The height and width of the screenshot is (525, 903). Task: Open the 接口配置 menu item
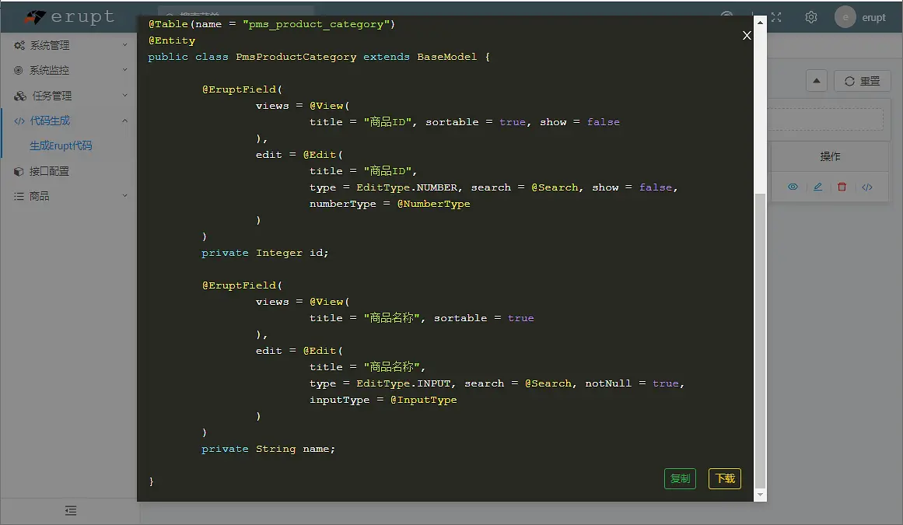pos(49,171)
